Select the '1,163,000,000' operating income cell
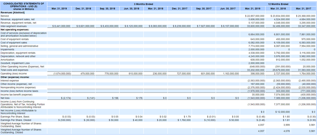 pos(231,74)
